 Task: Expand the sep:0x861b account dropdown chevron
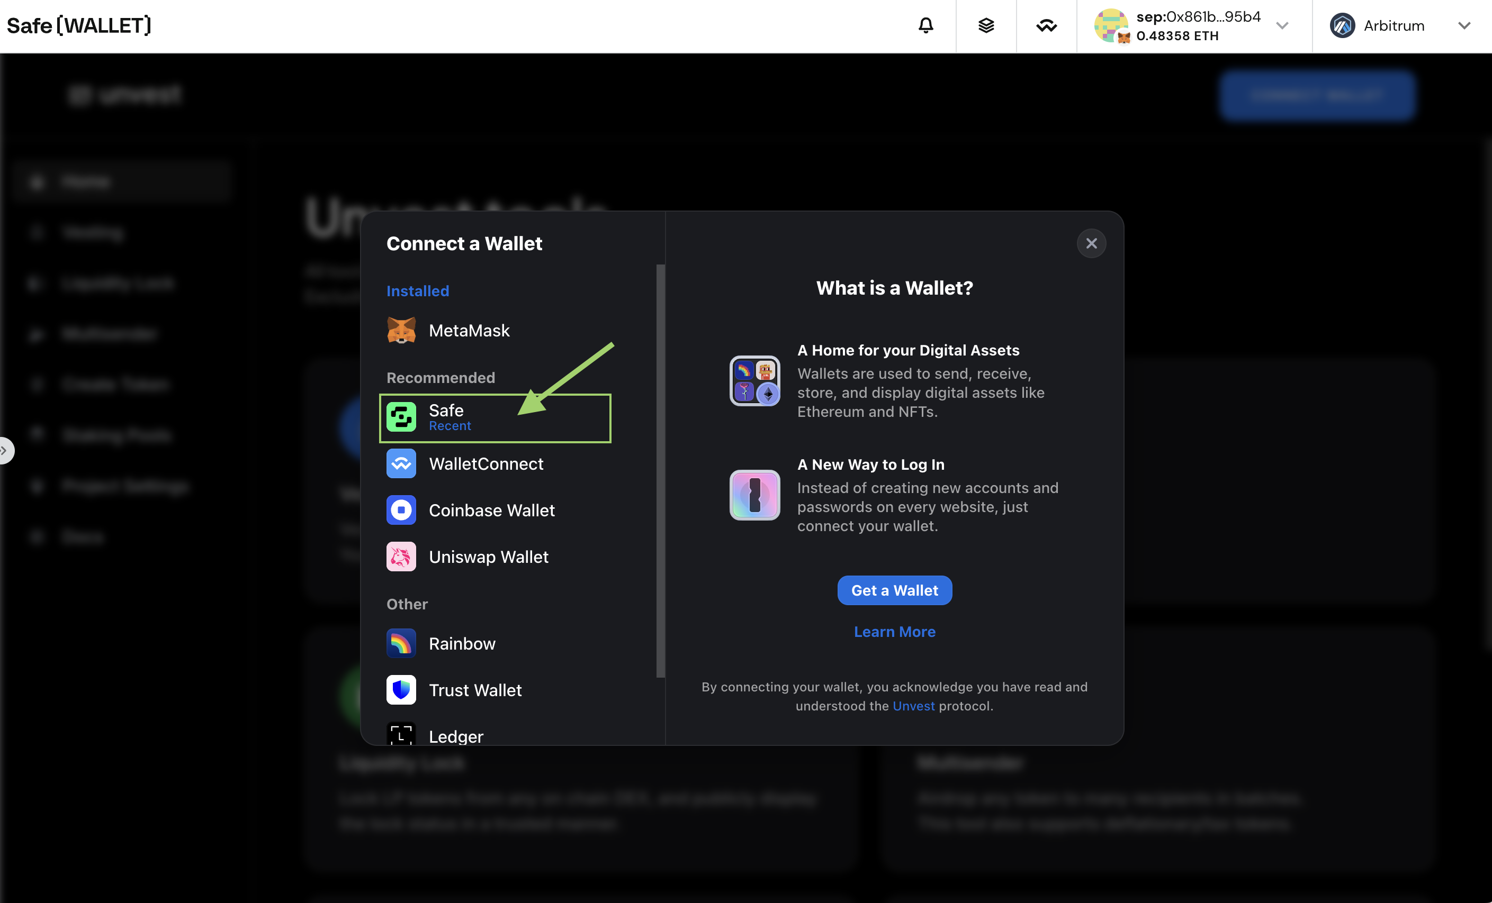click(x=1281, y=25)
